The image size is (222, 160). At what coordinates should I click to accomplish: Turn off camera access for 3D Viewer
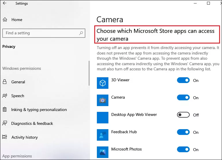point(183,80)
